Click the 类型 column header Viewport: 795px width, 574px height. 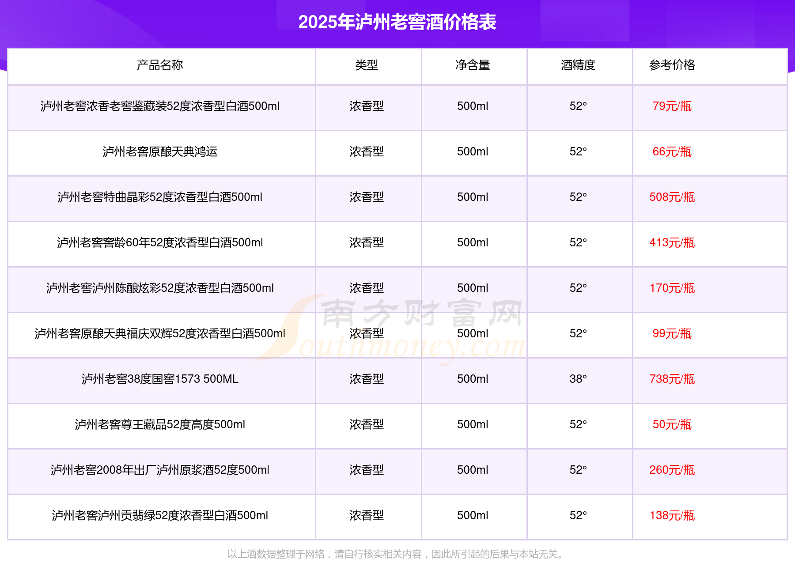pos(367,65)
